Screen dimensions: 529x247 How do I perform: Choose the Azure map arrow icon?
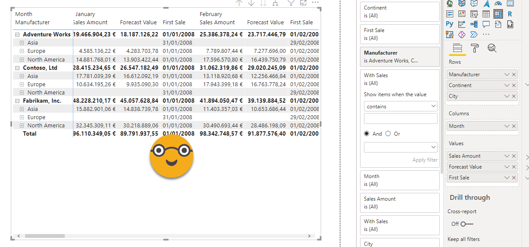coord(486,3)
